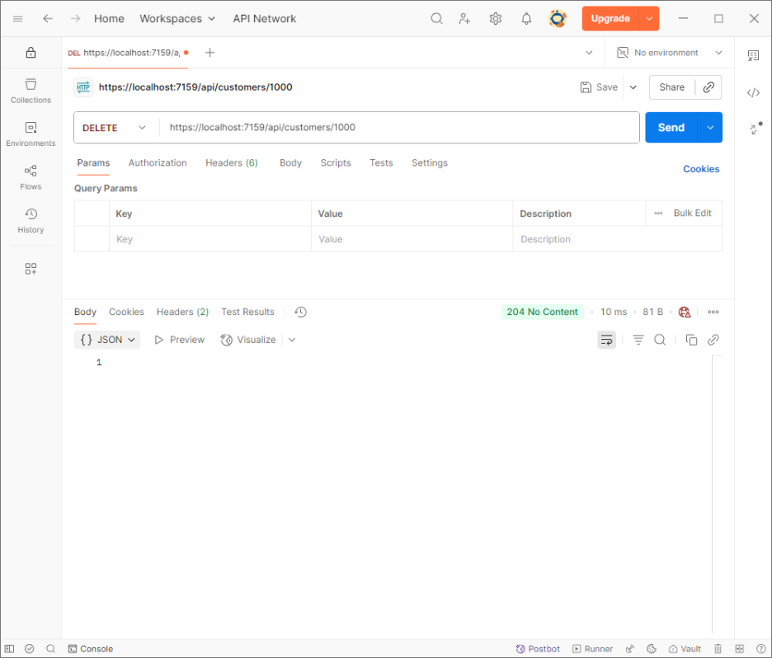Open the History sidebar panel
This screenshot has width=772, height=658.
point(31,220)
